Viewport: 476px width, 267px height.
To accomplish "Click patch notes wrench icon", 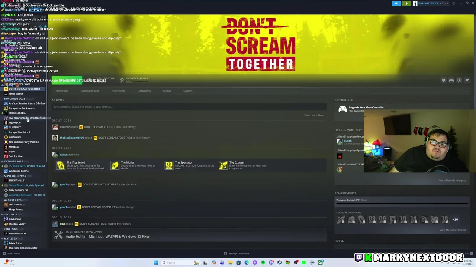I will 59,235.
